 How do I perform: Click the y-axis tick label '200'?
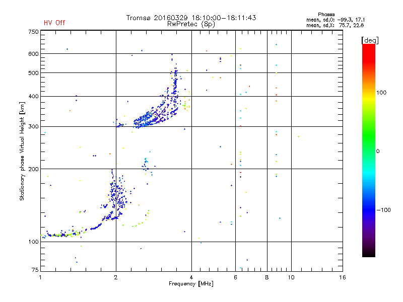pos(33,169)
